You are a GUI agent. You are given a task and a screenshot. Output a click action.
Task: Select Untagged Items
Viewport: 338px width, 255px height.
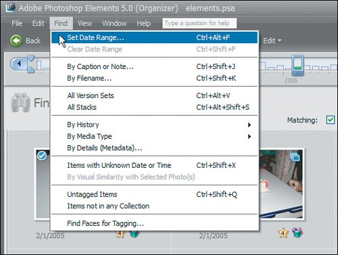155,194
